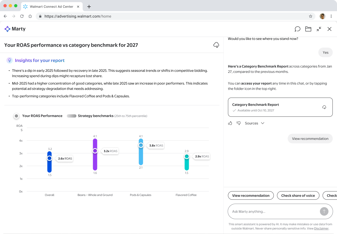Click the Overall axis label
The width and height of the screenshot is (337, 234).
click(50, 195)
